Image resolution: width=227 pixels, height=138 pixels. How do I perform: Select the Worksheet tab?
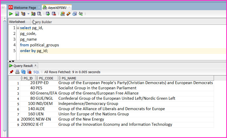click(17, 22)
